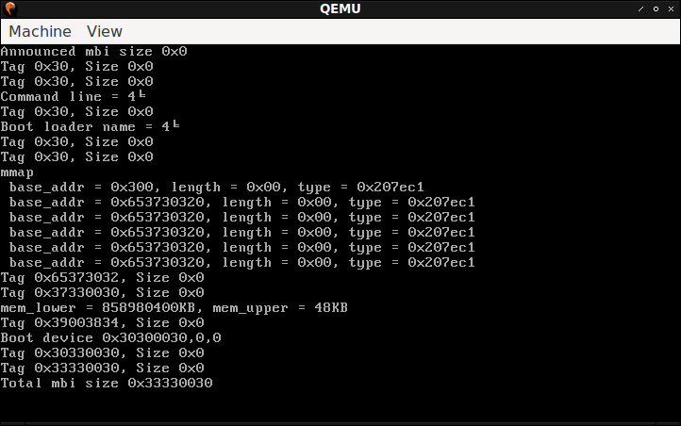Click the QEMU title text
681x426 pixels.
(x=340, y=8)
